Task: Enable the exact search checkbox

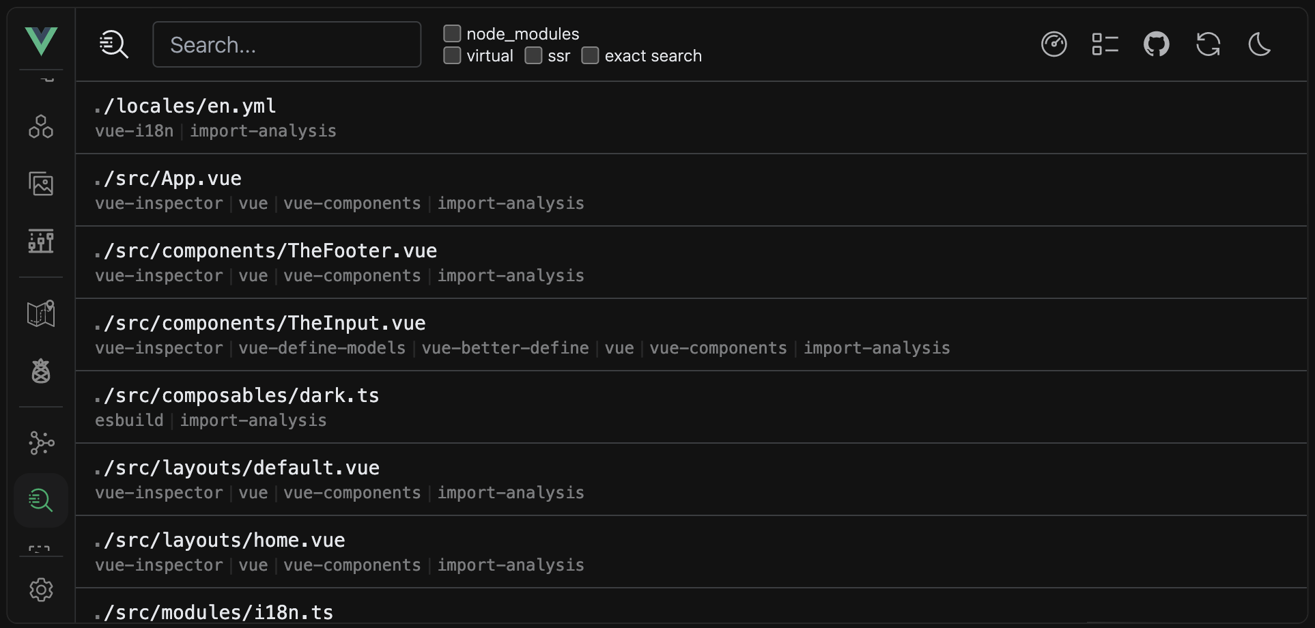Action: 590,55
